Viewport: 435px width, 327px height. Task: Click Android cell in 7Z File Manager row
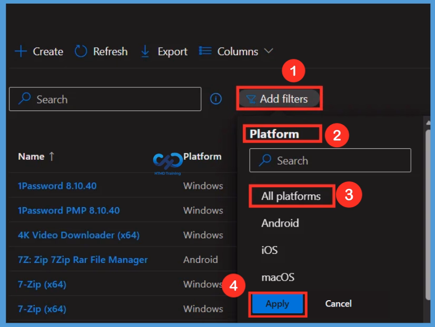(x=201, y=260)
